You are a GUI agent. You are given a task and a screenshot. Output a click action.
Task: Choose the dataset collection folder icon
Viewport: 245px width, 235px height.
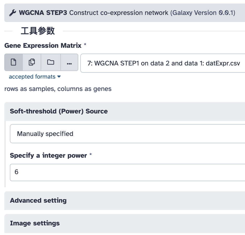51,62
